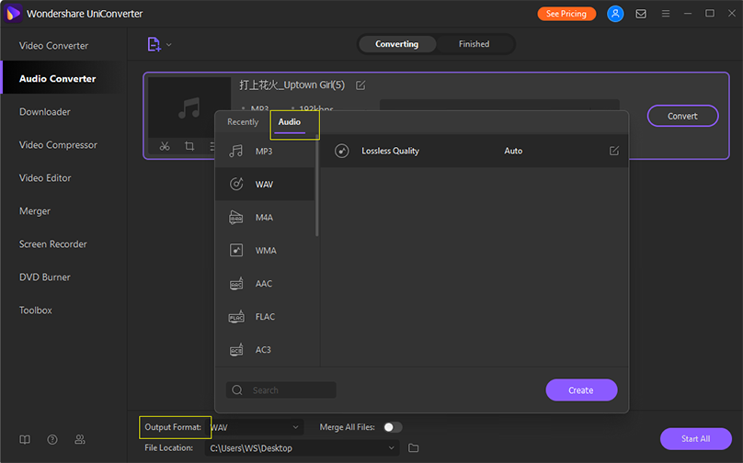Open the help question mark icon

point(52,440)
